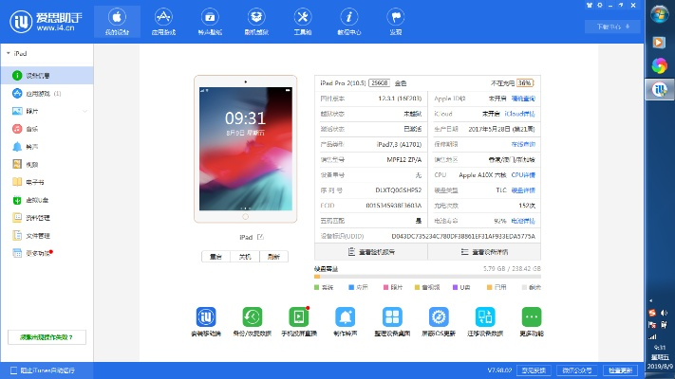Open More Functions (更多功能) in sidebar
Viewport: 675px width, 379px height.
coord(47,253)
